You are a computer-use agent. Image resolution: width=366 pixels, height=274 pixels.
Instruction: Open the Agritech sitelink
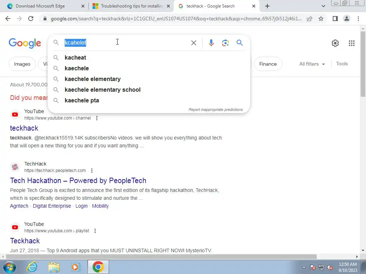click(x=19, y=206)
